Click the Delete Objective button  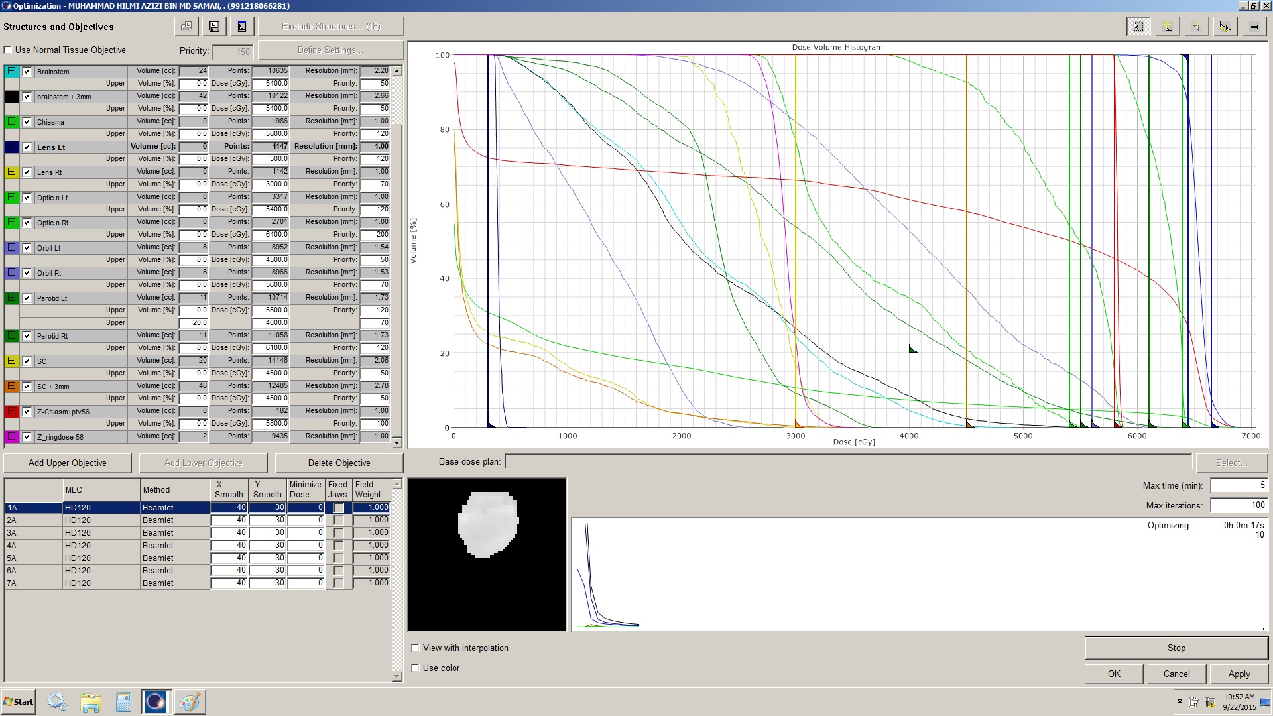(x=339, y=463)
